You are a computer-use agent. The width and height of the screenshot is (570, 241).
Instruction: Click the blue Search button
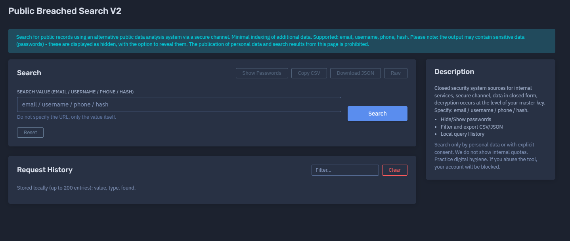point(377,114)
